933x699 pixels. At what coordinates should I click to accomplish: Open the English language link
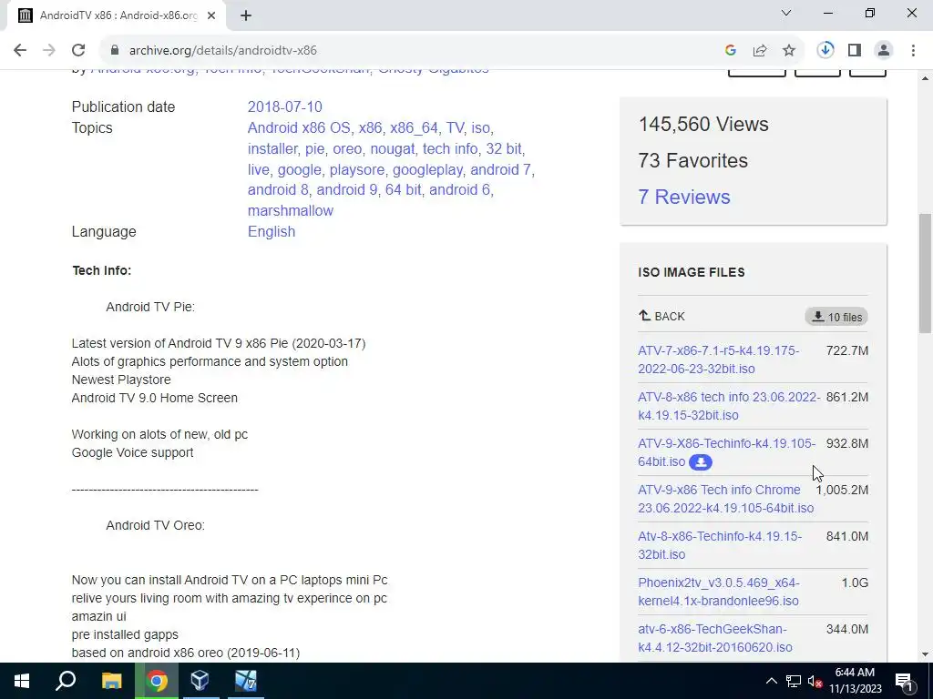point(272,231)
